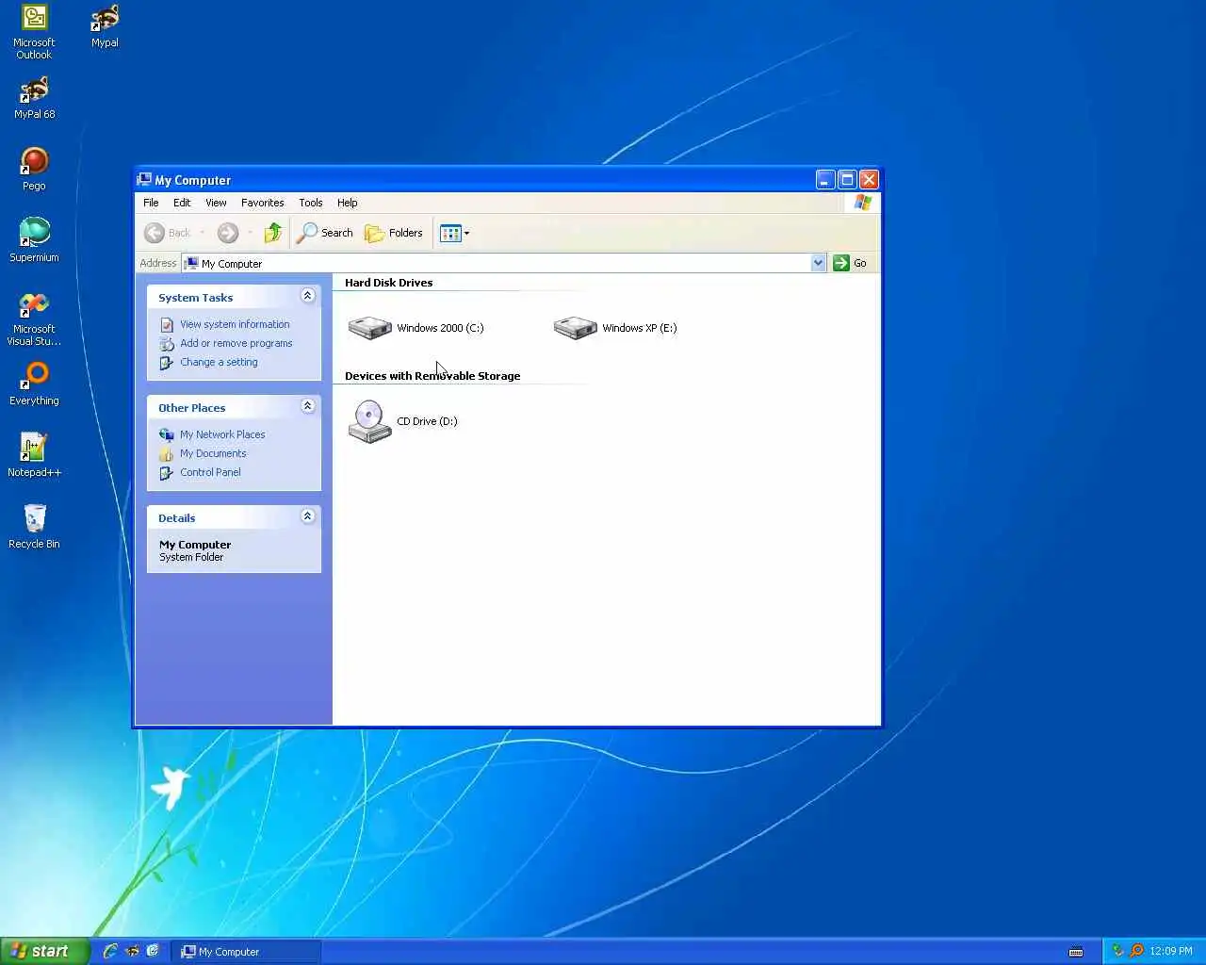Open Notepad++ desktop shortcut

click(34, 456)
